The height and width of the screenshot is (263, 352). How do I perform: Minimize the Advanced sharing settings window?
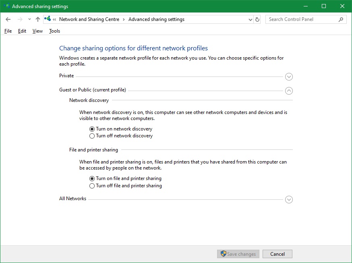pyautogui.click(x=306, y=6)
